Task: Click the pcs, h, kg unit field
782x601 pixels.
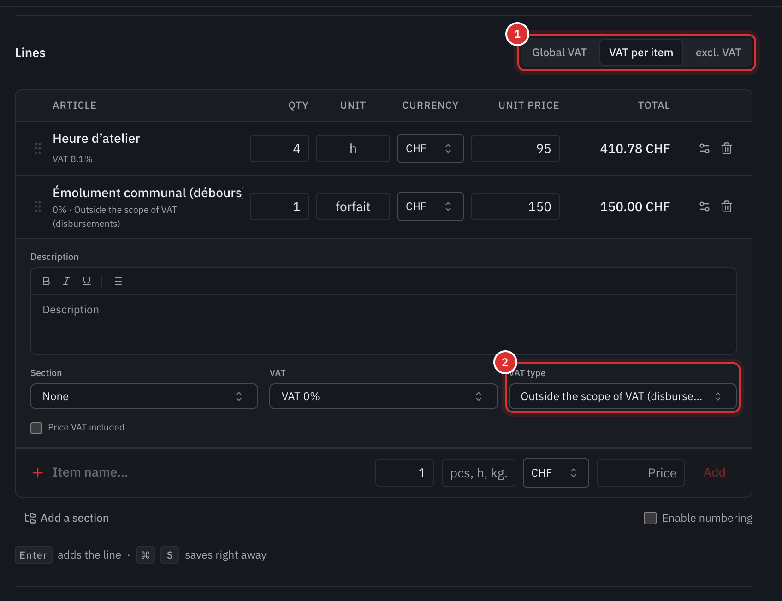Action: pos(479,473)
